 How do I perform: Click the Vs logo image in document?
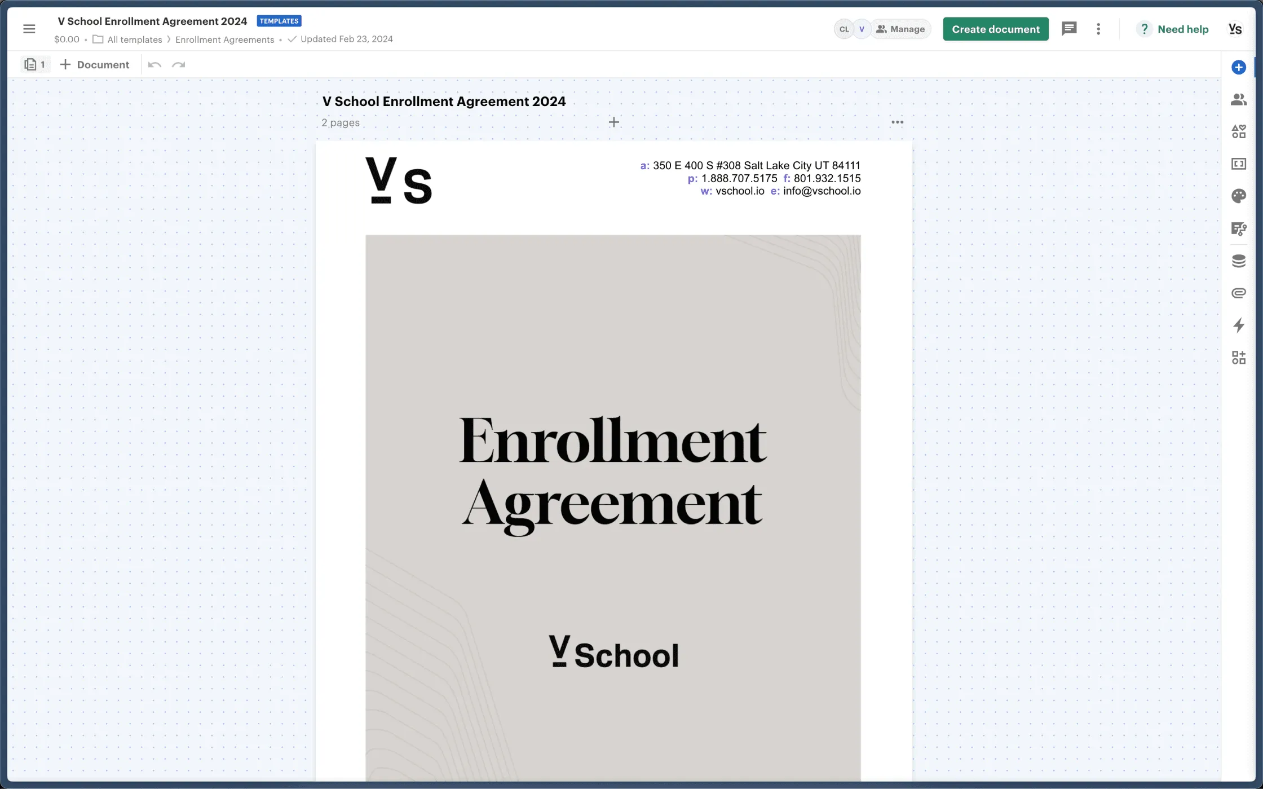point(399,180)
